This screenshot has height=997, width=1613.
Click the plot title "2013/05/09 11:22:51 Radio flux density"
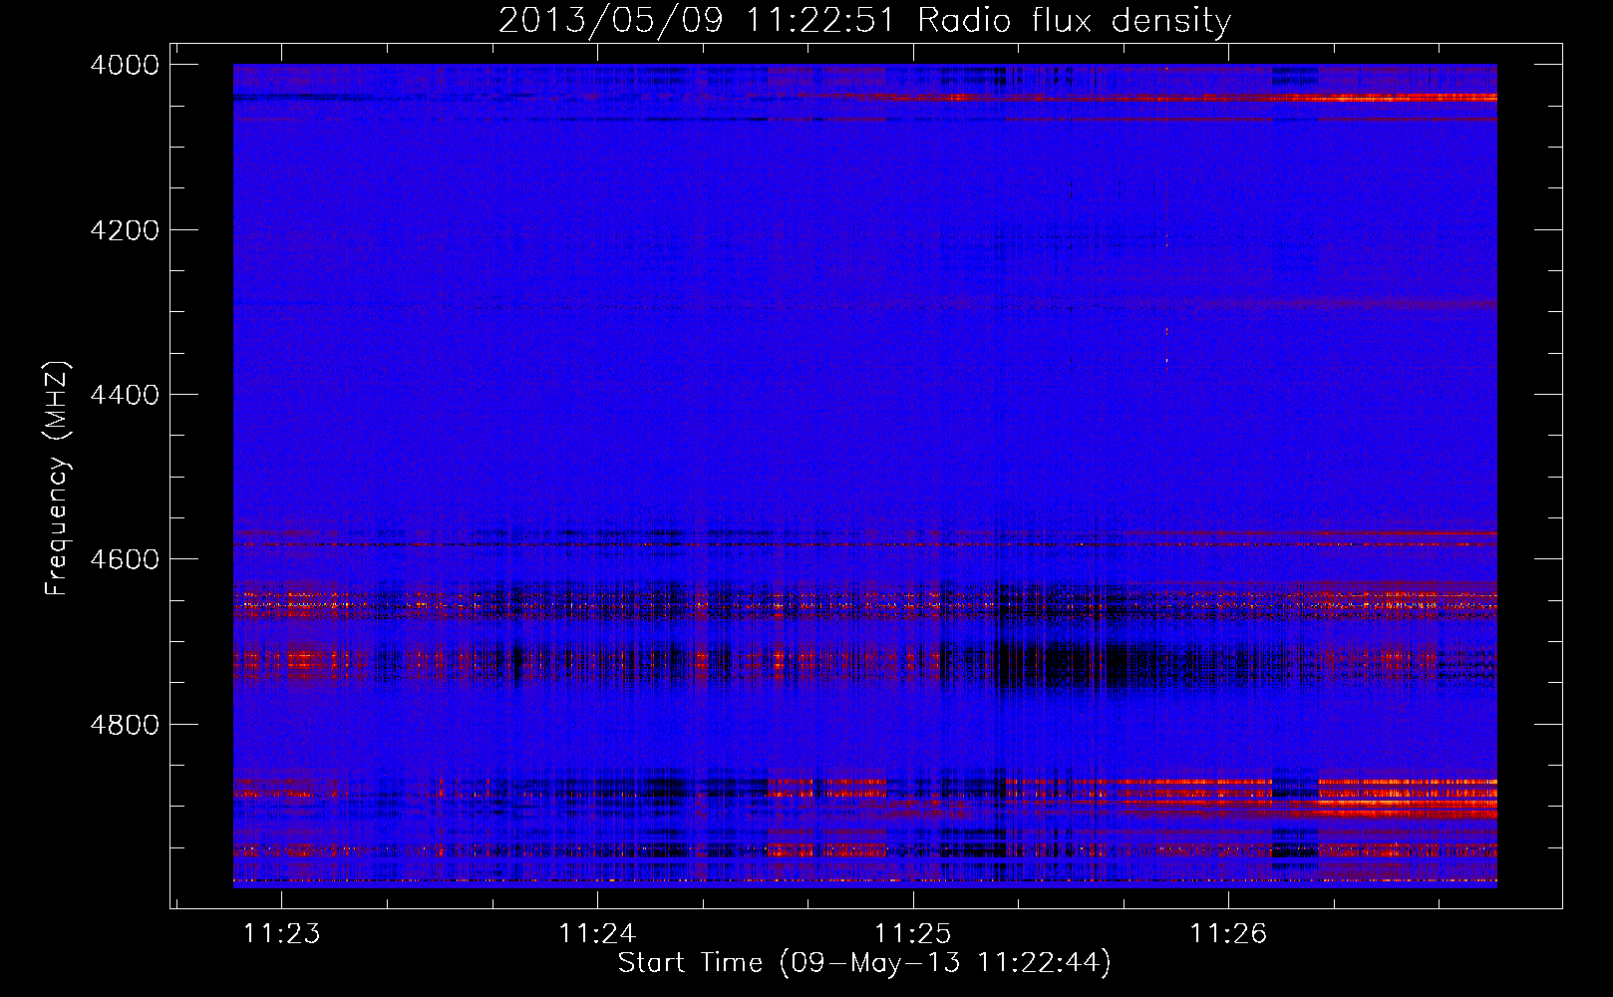[864, 21]
